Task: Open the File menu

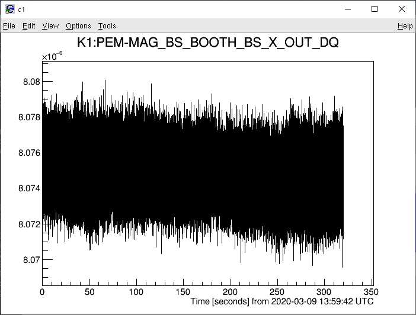Action: coord(9,26)
